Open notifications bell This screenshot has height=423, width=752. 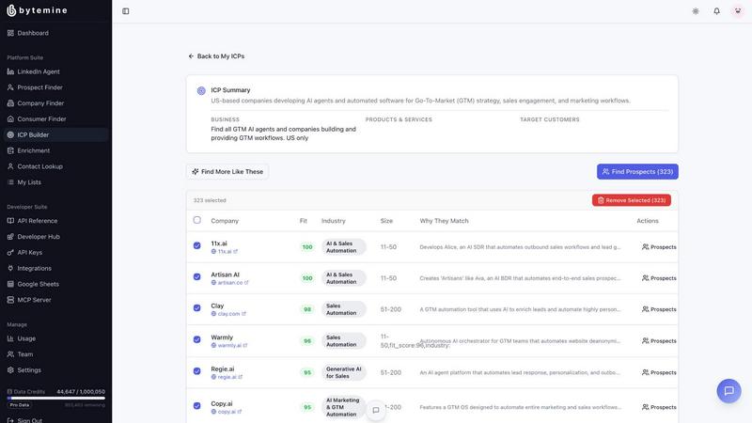(716, 11)
